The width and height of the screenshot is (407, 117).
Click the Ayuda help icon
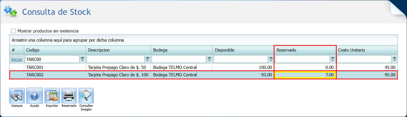[34, 95]
